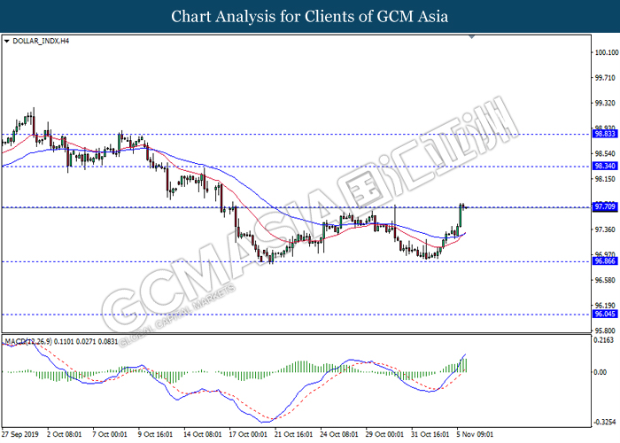Click the 21 Oct 16:01 time label
Image resolution: width=620 pixels, height=443 pixels.
point(293,434)
